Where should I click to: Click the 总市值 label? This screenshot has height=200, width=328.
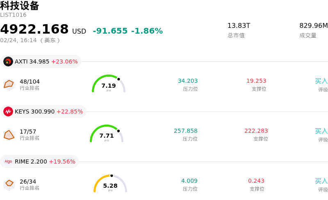pos(236,35)
